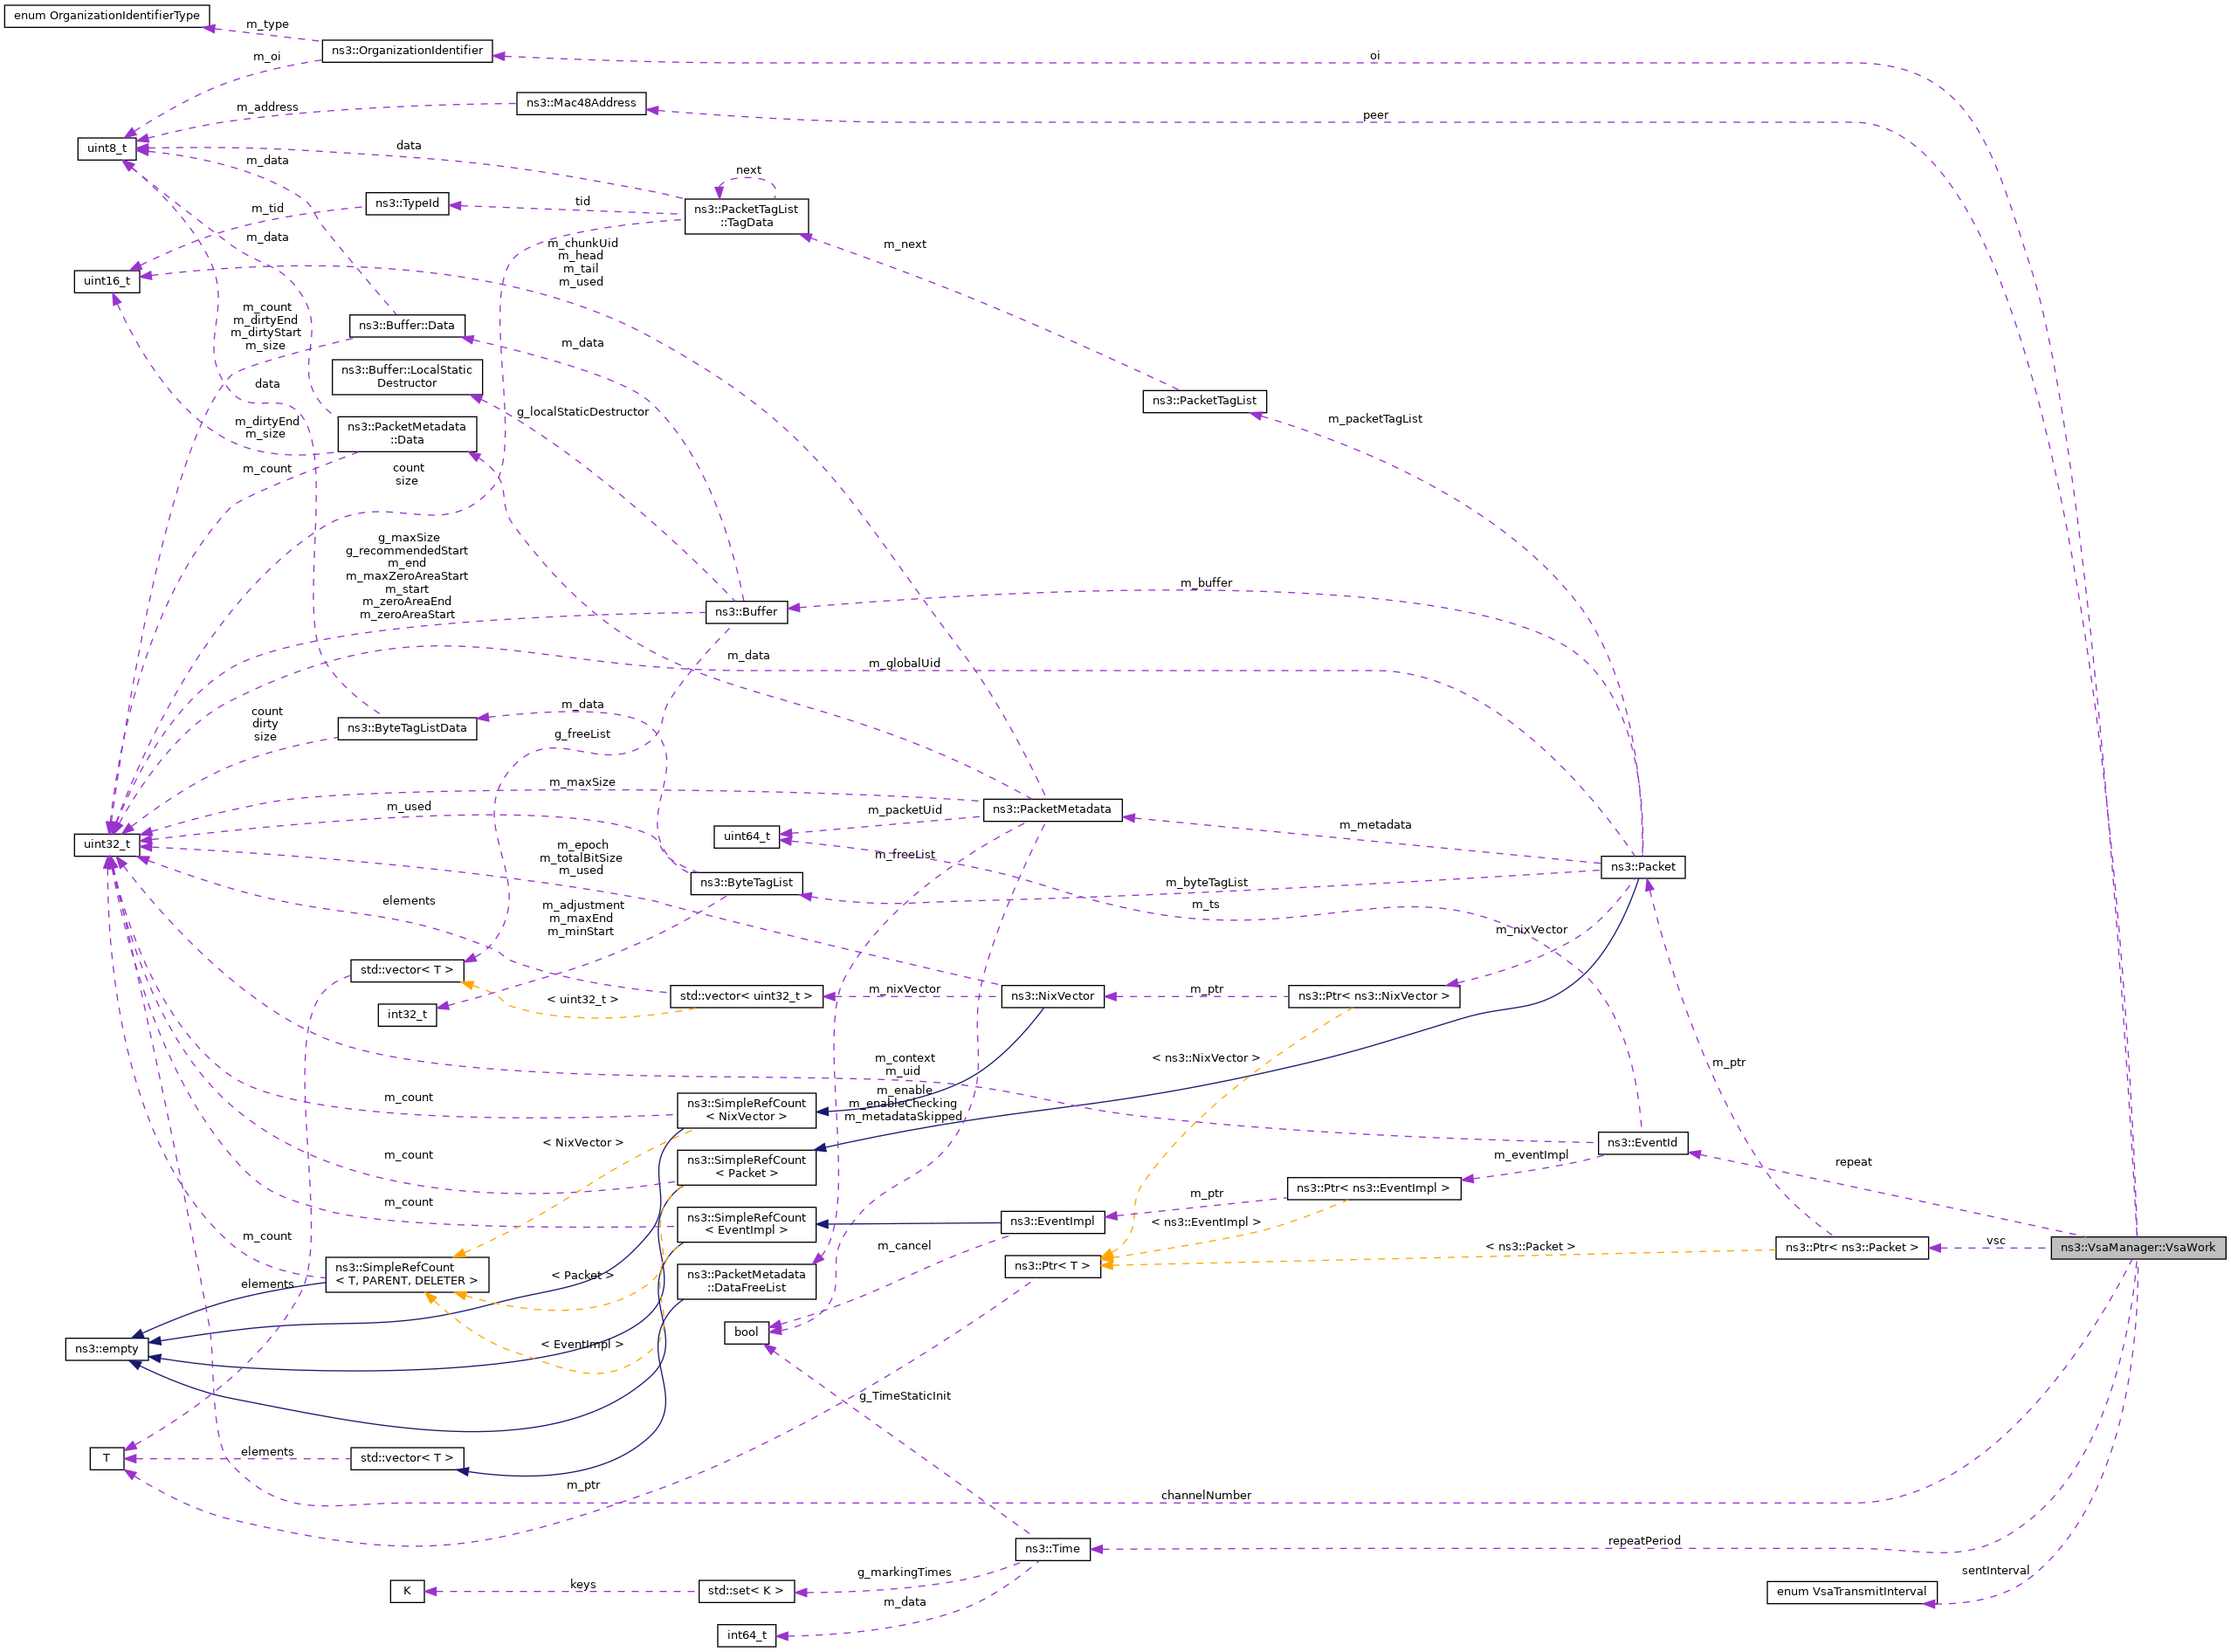Screen dimensions: 2231x1652
Task: Open the ns3::TypeId node
Action: click(407, 203)
